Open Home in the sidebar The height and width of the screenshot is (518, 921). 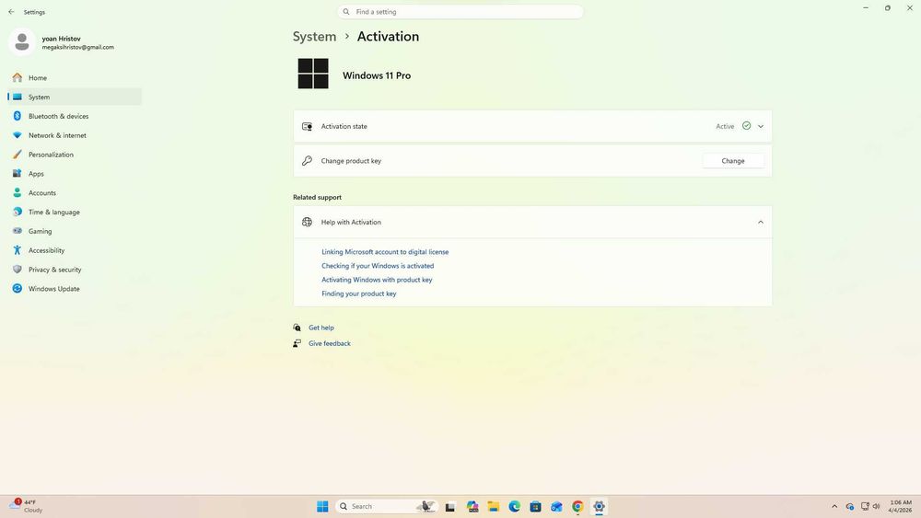(x=75, y=77)
